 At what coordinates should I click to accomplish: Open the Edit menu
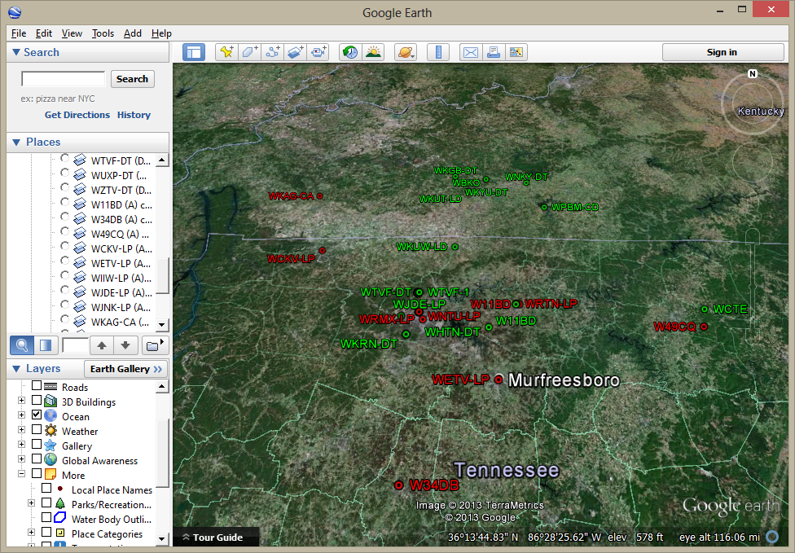[x=44, y=33]
